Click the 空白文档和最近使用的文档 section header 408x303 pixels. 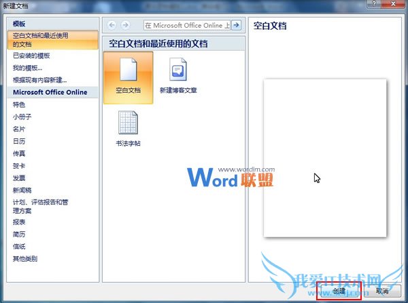[158, 43]
